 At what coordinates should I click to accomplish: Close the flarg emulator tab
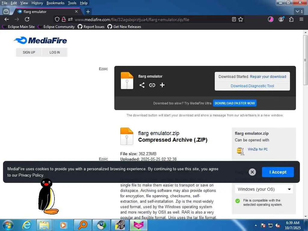pos(76,12)
